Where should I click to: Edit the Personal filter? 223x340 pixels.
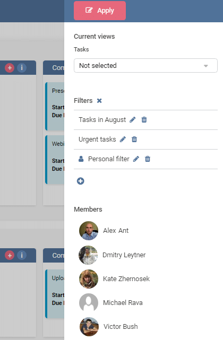(136, 159)
